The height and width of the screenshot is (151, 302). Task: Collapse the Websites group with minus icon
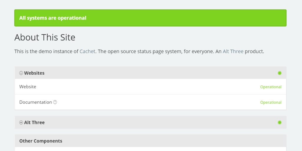21,73
